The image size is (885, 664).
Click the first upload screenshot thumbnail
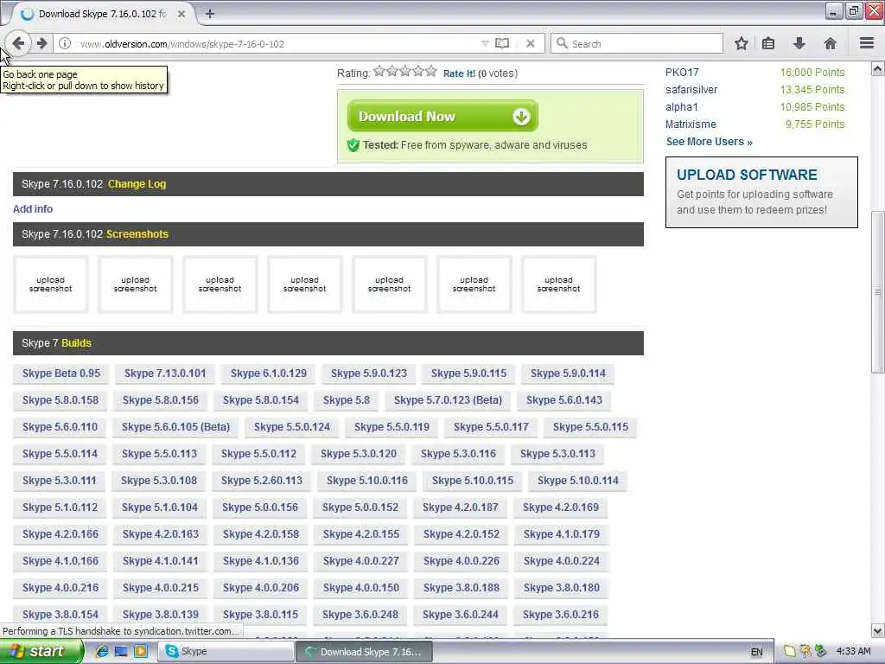click(51, 284)
